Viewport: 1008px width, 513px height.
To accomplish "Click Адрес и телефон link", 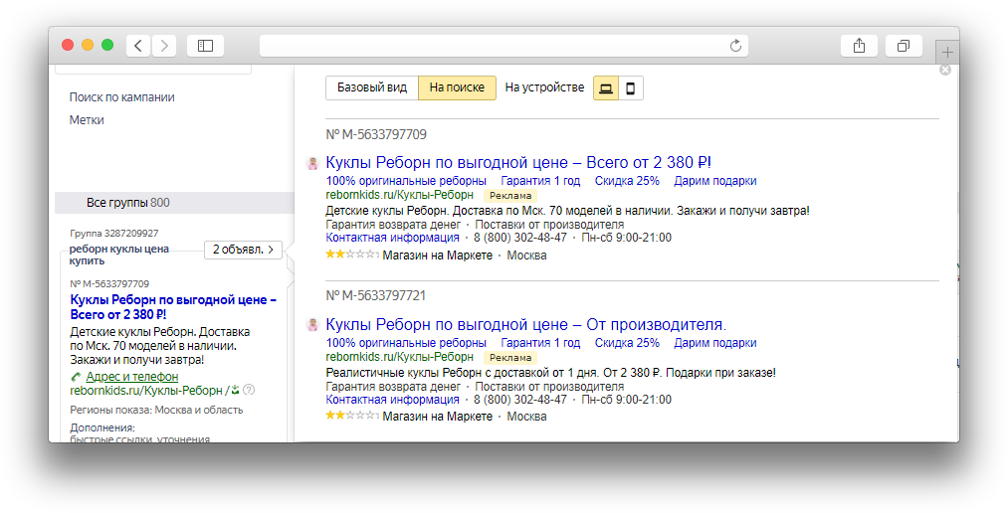I will click(131, 377).
